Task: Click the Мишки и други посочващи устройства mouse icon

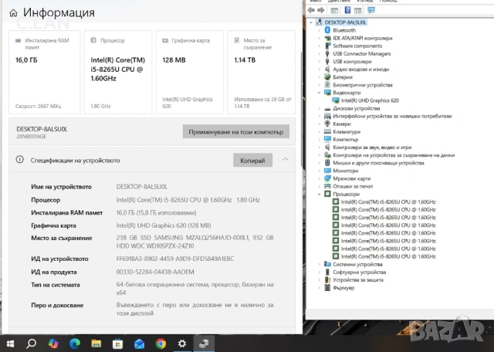Action: [327, 163]
